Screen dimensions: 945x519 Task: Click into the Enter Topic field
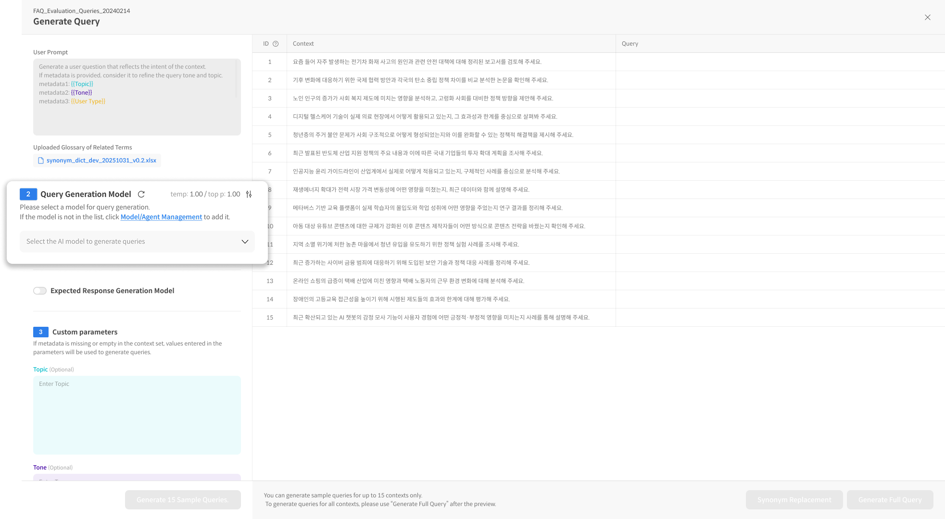(137, 415)
